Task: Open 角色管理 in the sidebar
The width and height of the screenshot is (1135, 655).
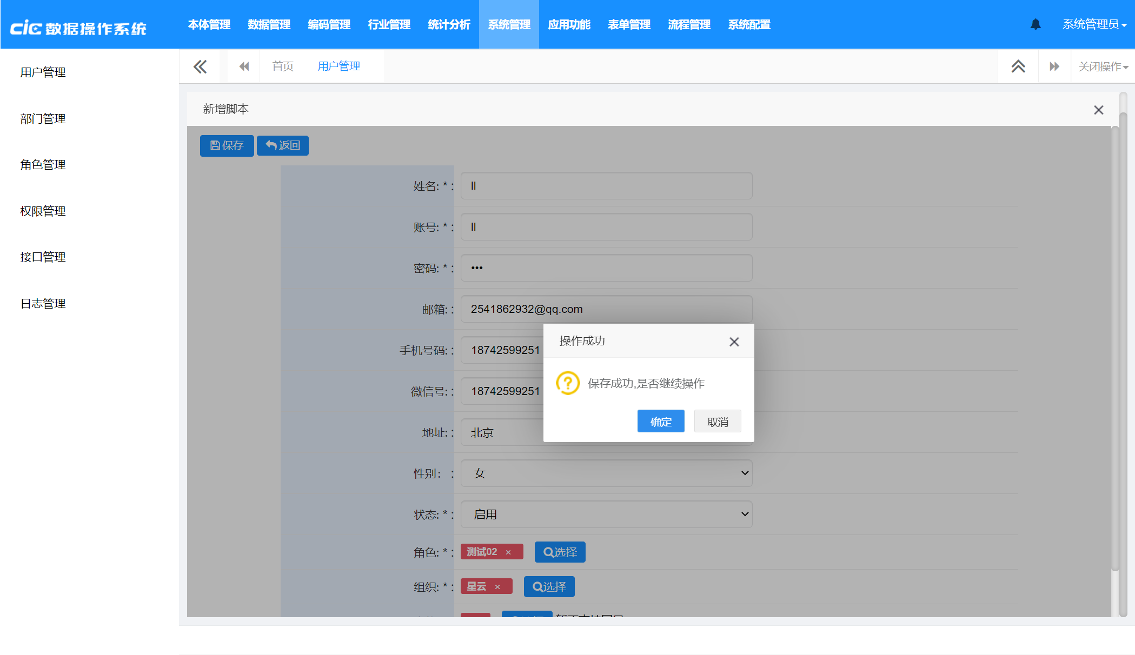Action: (43, 165)
